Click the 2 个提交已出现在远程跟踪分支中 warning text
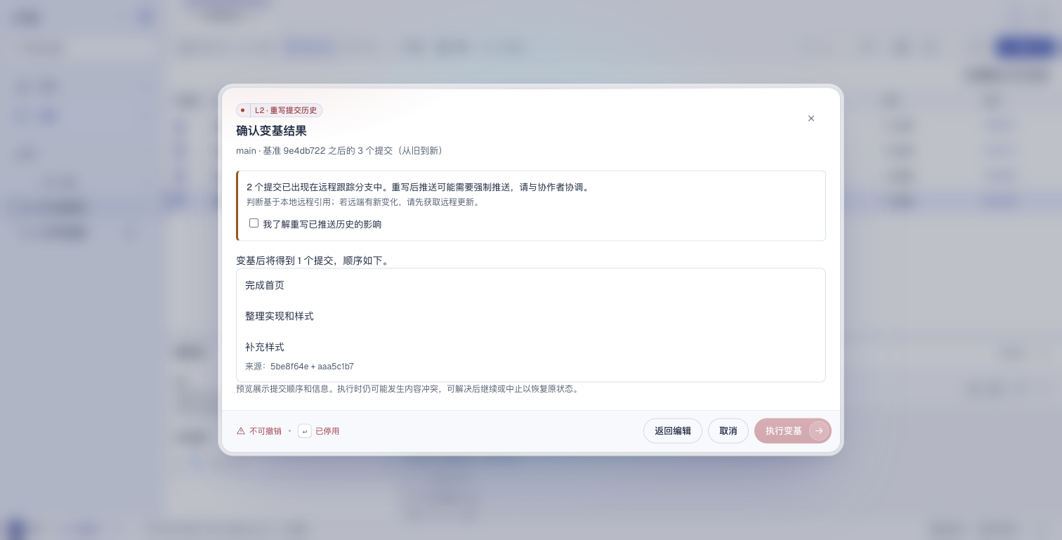 tap(419, 187)
